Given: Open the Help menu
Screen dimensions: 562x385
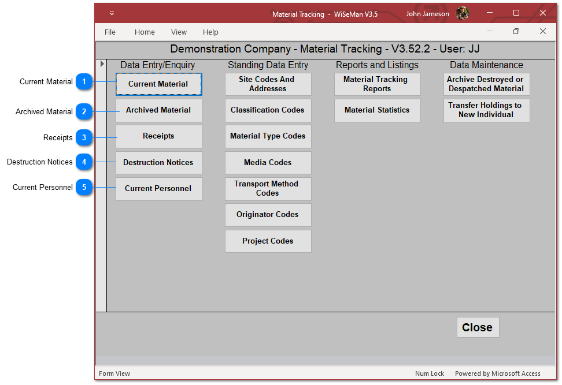Looking at the screenshot, I should [x=210, y=32].
